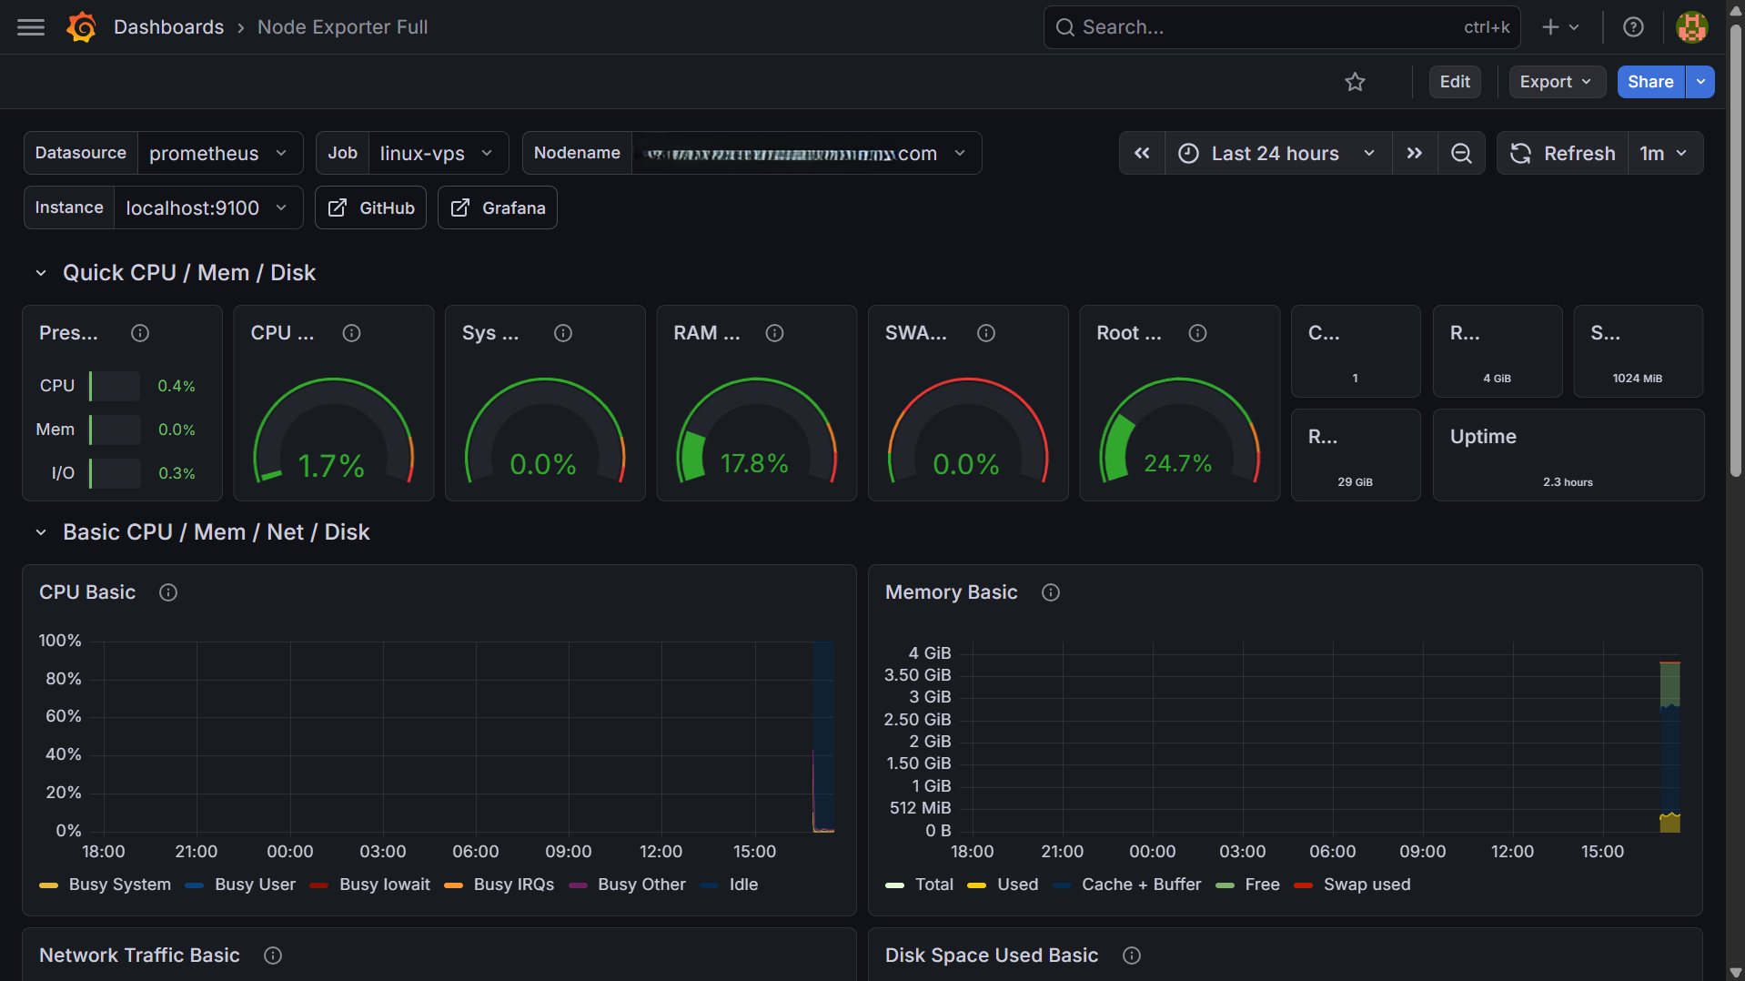The width and height of the screenshot is (1745, 981).
Task: Navigate to Dashboards breadcrumb
Action: pos(168,26)
